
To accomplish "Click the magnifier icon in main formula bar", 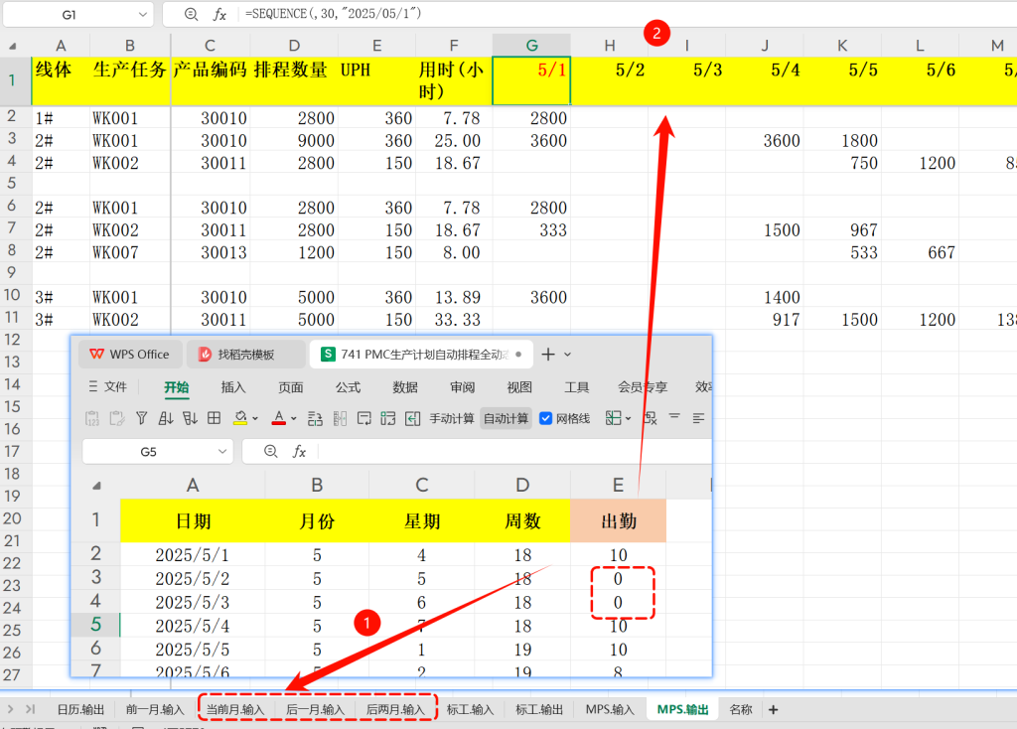I will point(191,14).
